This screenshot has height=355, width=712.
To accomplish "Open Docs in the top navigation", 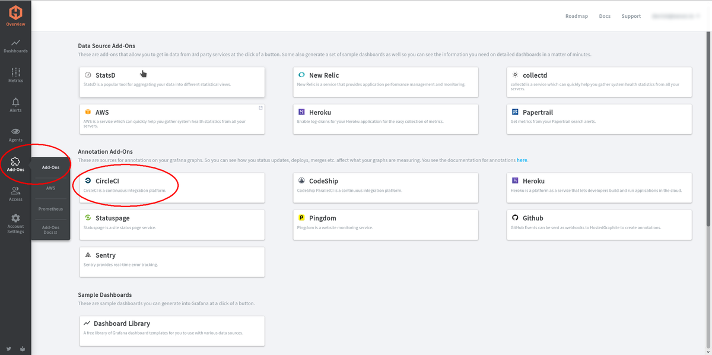I will click(605, 16).
